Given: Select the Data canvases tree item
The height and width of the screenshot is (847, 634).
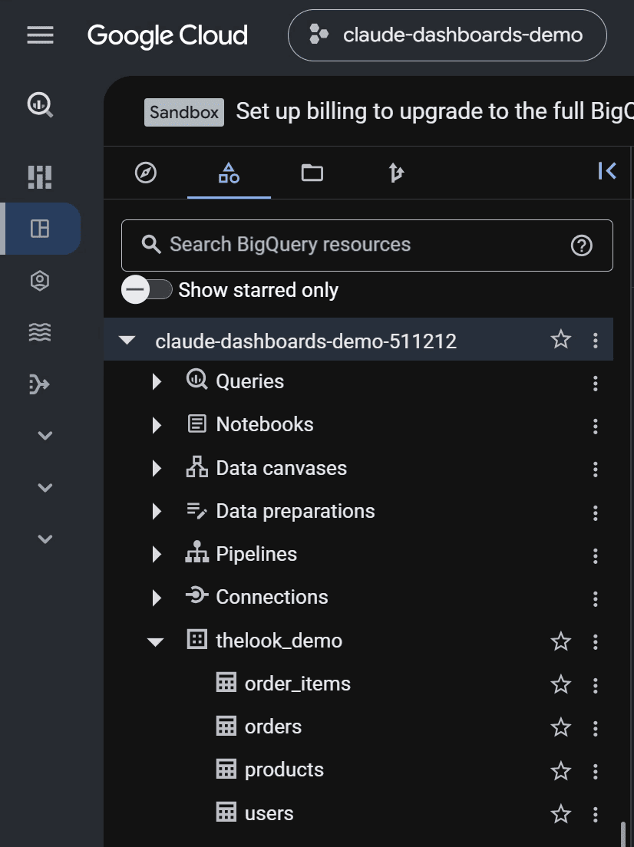Looking at the screenshot, I should (x=281, y=468).
